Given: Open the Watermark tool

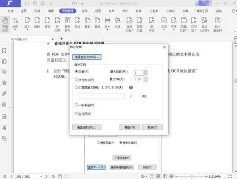Looking at the screenshot, I should 164,21.
